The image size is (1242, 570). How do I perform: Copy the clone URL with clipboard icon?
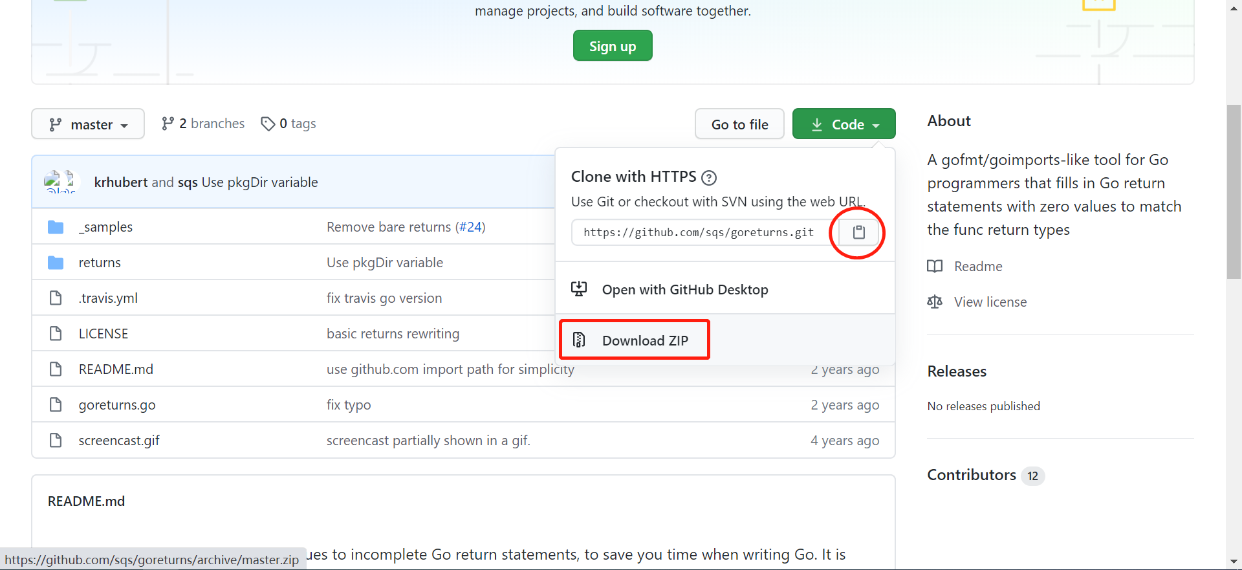click(x=858, y=232)
